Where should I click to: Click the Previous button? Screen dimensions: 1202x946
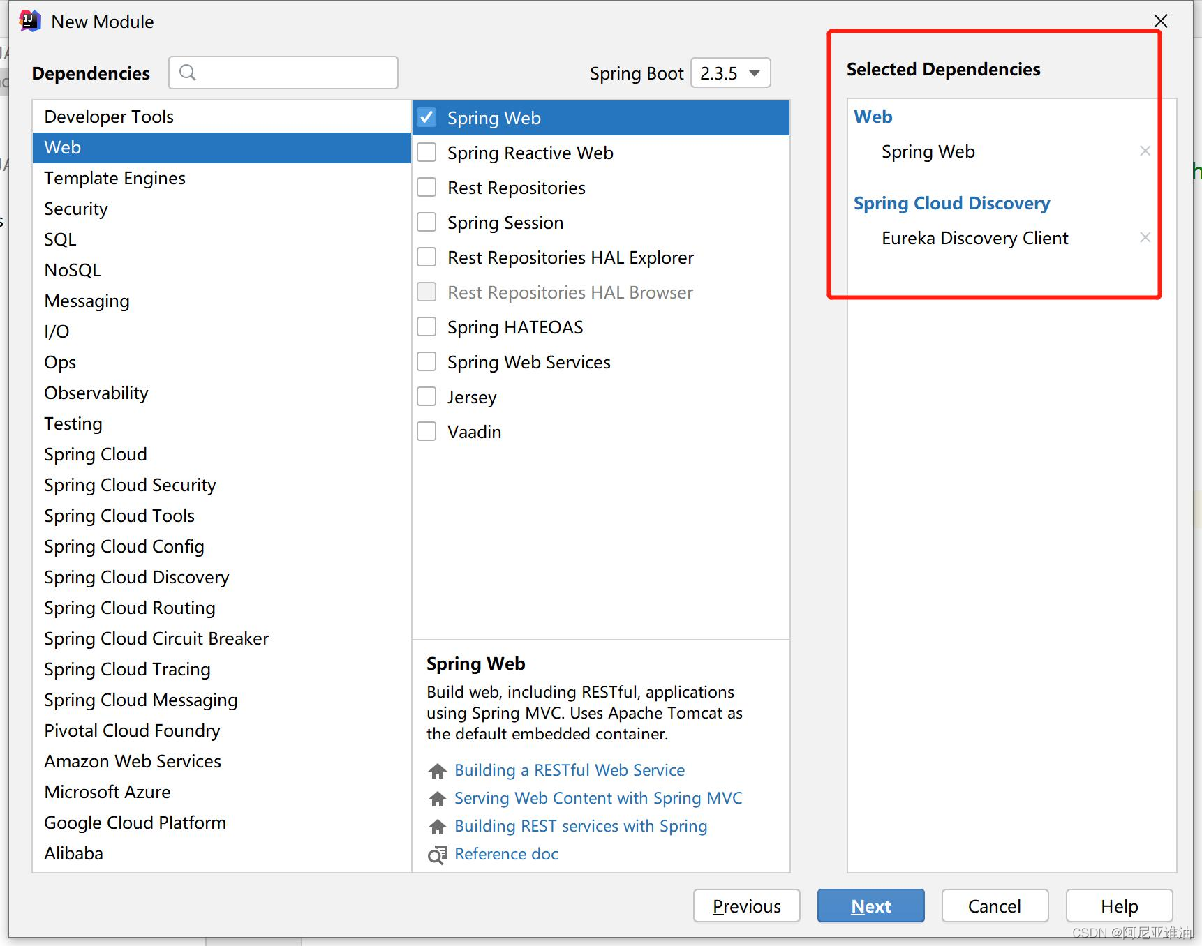coord(746,906)
